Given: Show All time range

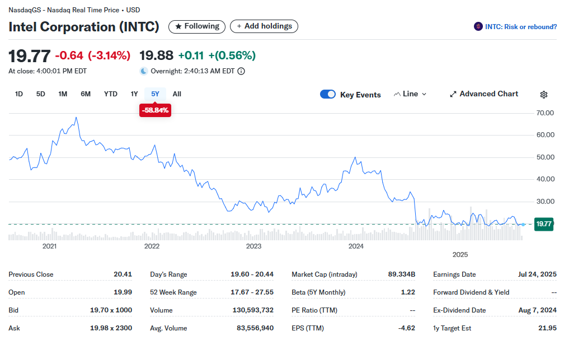Looking at the screenshot, I should coord(177,94).
